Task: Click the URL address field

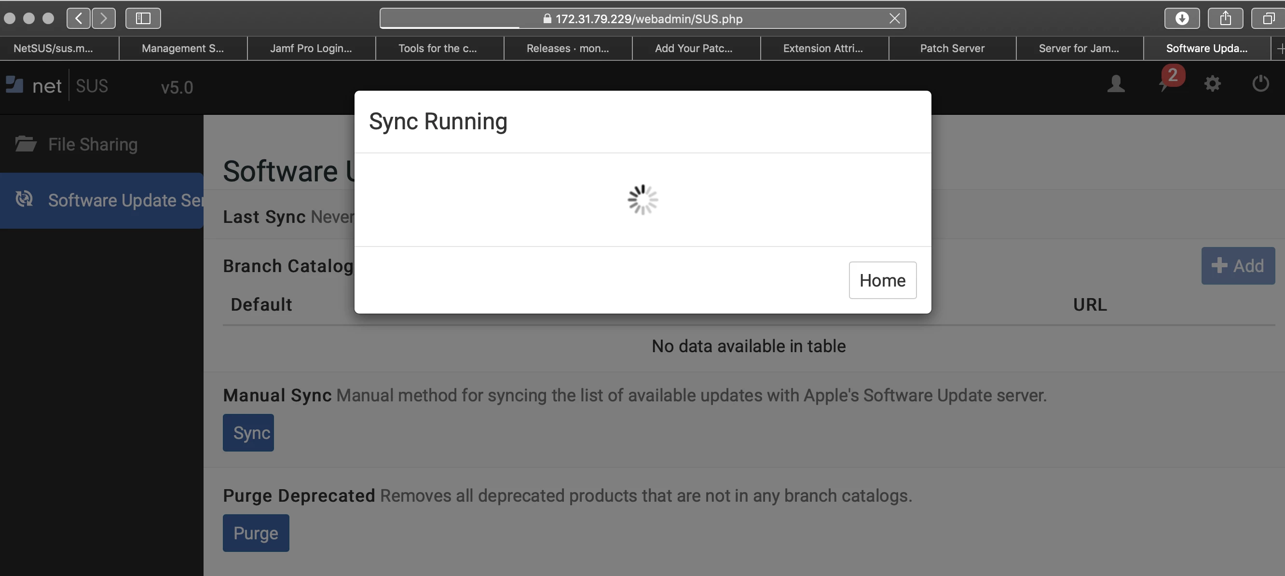Action: click(648, 18)
